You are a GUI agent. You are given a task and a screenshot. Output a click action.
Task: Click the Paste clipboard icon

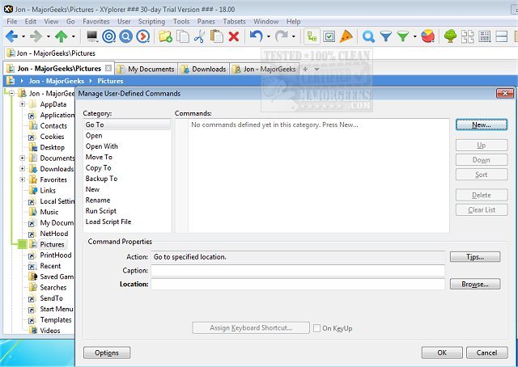(x=217, y=36)
